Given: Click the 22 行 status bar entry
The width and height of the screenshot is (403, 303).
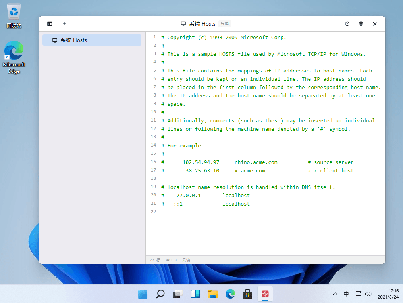Looking at the screenshot, I should tap(155, 260).
